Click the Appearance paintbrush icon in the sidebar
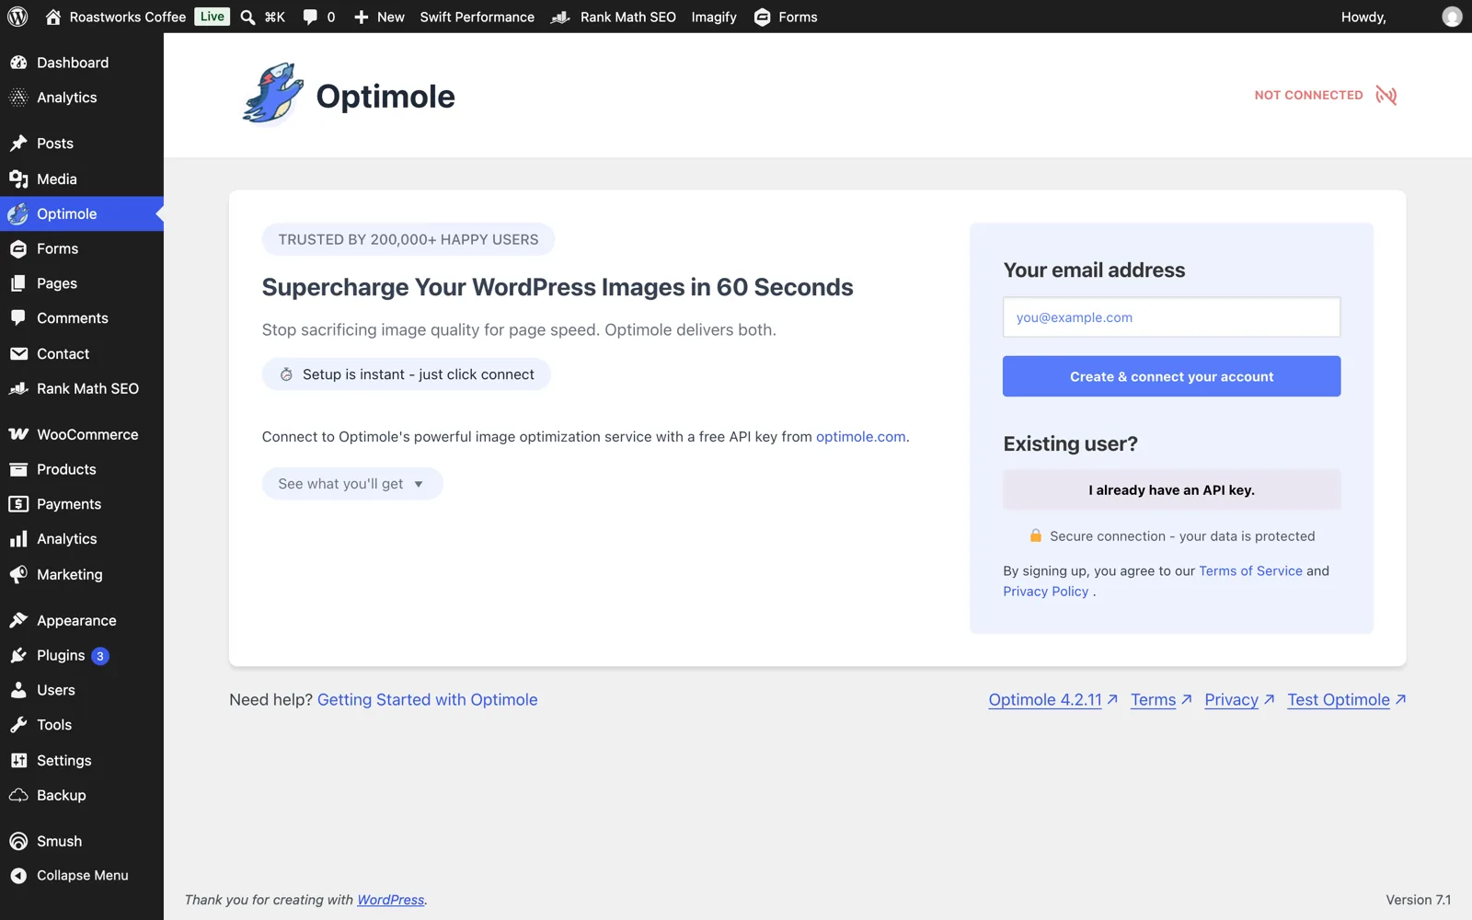The image size is (1472, 920). tap(18, 621)
